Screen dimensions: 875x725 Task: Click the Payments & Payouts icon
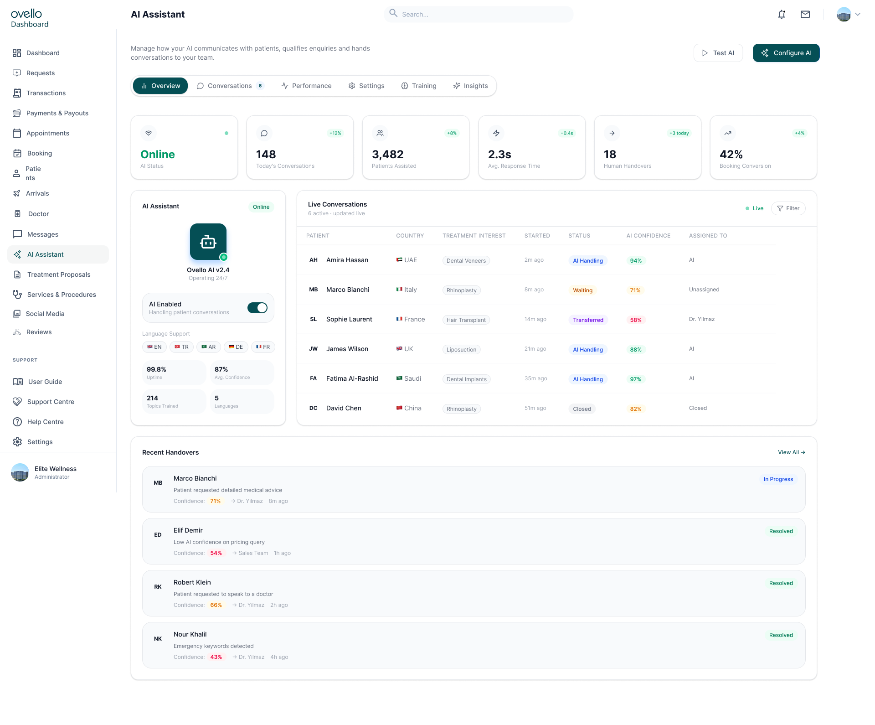click(17, 113)
